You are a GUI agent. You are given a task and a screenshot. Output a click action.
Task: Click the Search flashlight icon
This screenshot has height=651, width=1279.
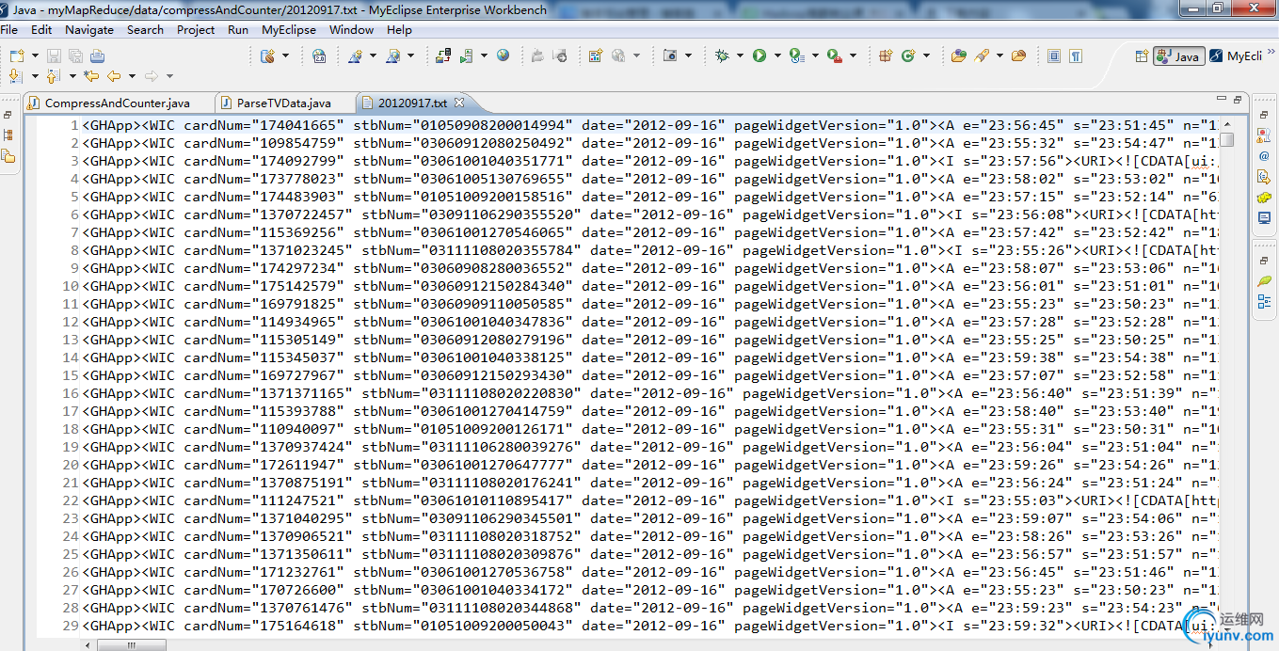[x=982, y=56]
